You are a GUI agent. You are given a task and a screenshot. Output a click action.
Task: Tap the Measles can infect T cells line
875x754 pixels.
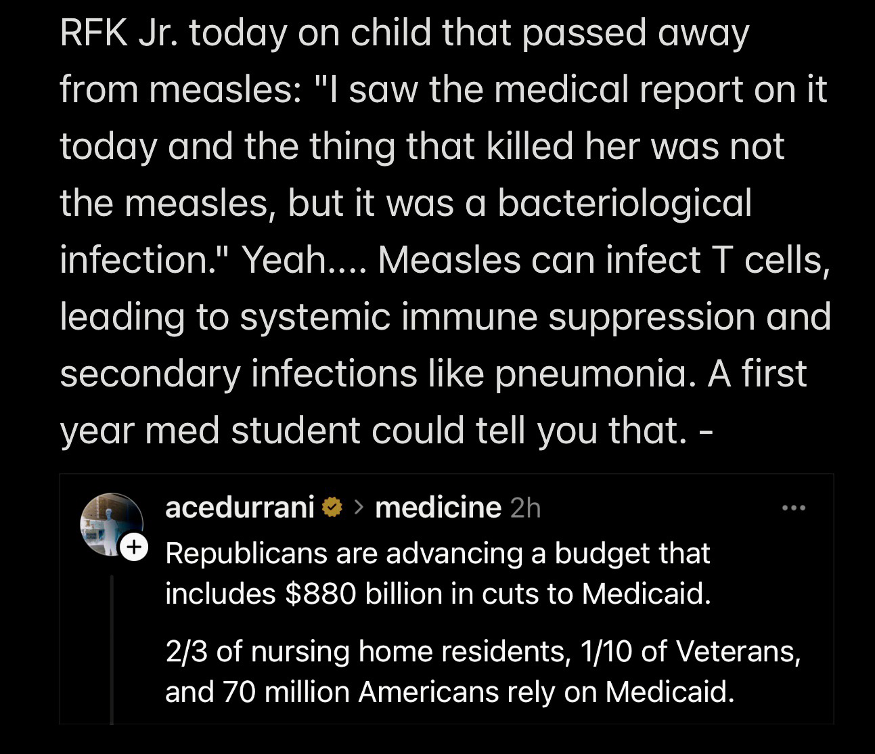click(604, 260)
